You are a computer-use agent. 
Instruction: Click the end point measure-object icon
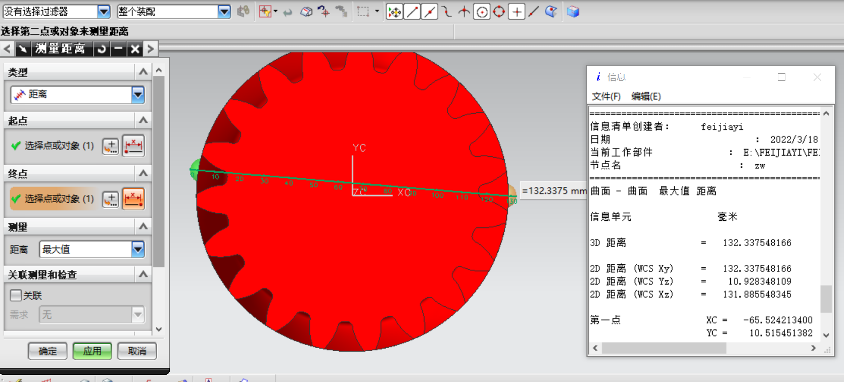click(133, 199)
